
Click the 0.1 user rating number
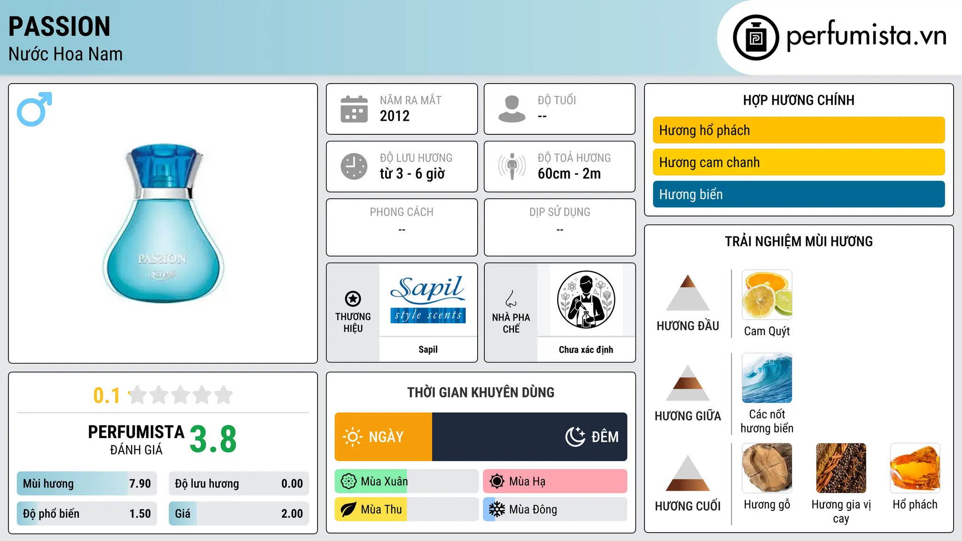pos(107,395)
